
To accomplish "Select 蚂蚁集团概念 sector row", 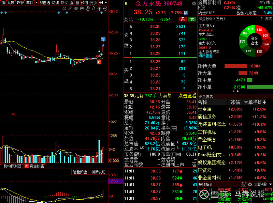I will (235, 162).
